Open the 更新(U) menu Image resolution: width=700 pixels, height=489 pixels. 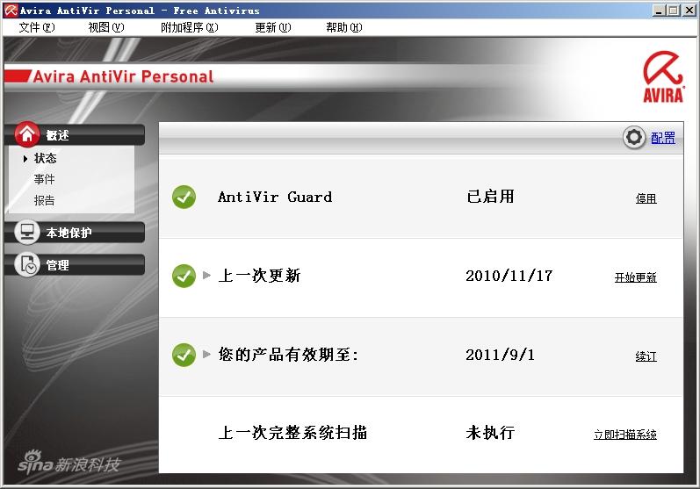pos(273,28)
